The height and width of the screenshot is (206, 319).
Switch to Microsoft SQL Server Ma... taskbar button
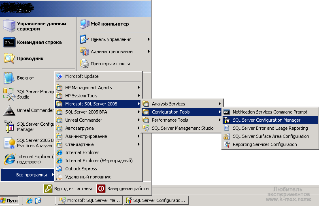[90, 200]
